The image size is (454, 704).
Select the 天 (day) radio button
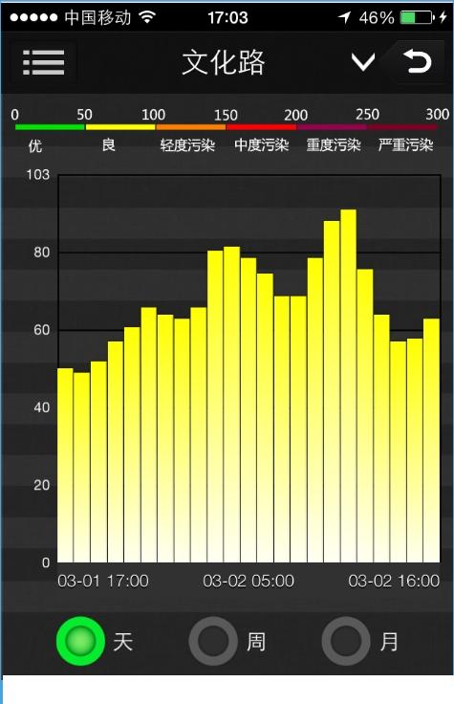tap(80, 641)
